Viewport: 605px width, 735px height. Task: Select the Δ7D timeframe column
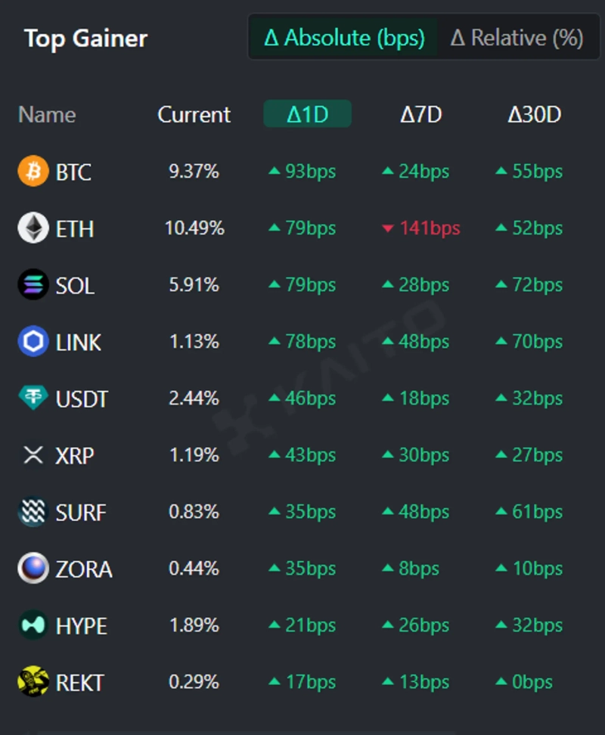[420, 114]
